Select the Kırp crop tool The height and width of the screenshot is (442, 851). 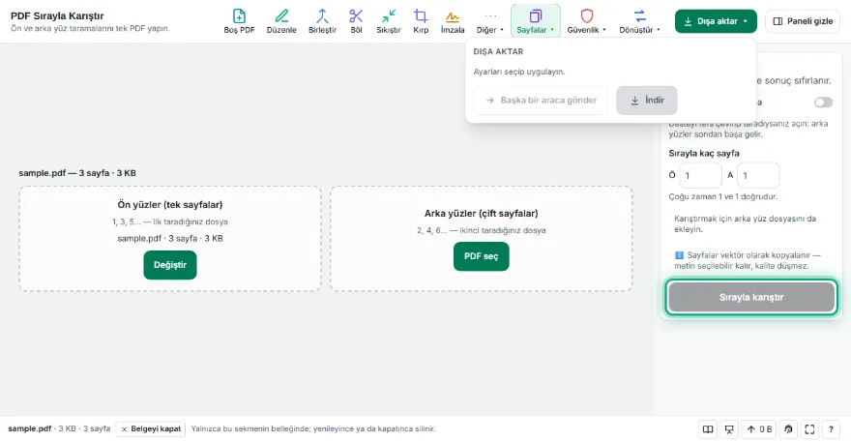click(421, 21)
